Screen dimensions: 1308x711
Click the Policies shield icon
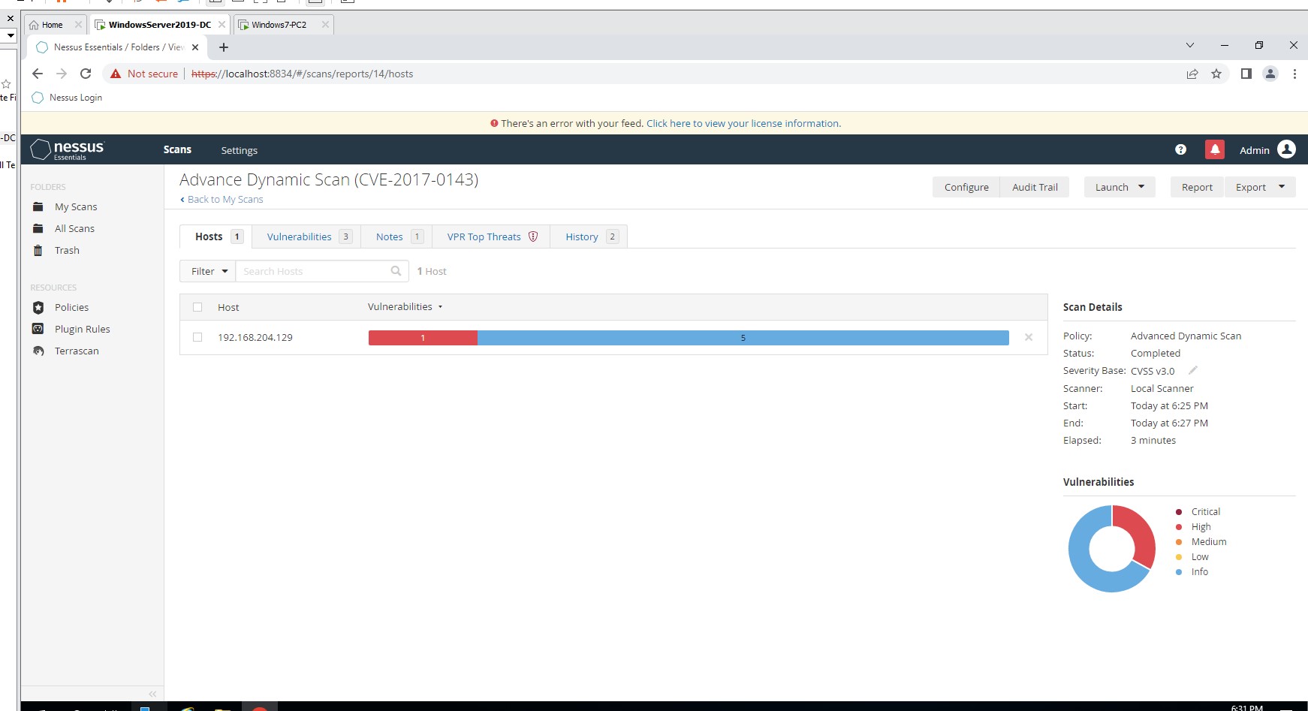point(38,307)
